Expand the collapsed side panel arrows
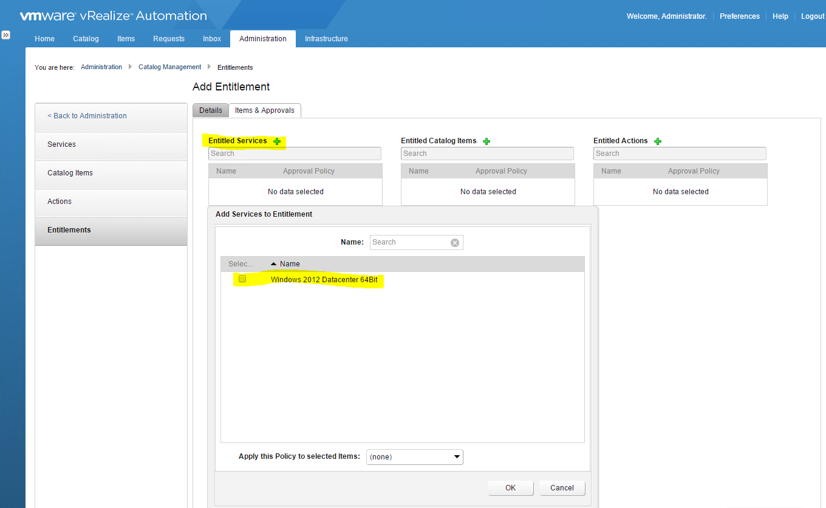The width and height of the screenshot is (826, 508). 6,35
